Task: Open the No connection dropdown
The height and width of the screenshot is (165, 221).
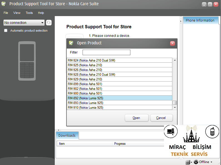Action: point(24,23)
